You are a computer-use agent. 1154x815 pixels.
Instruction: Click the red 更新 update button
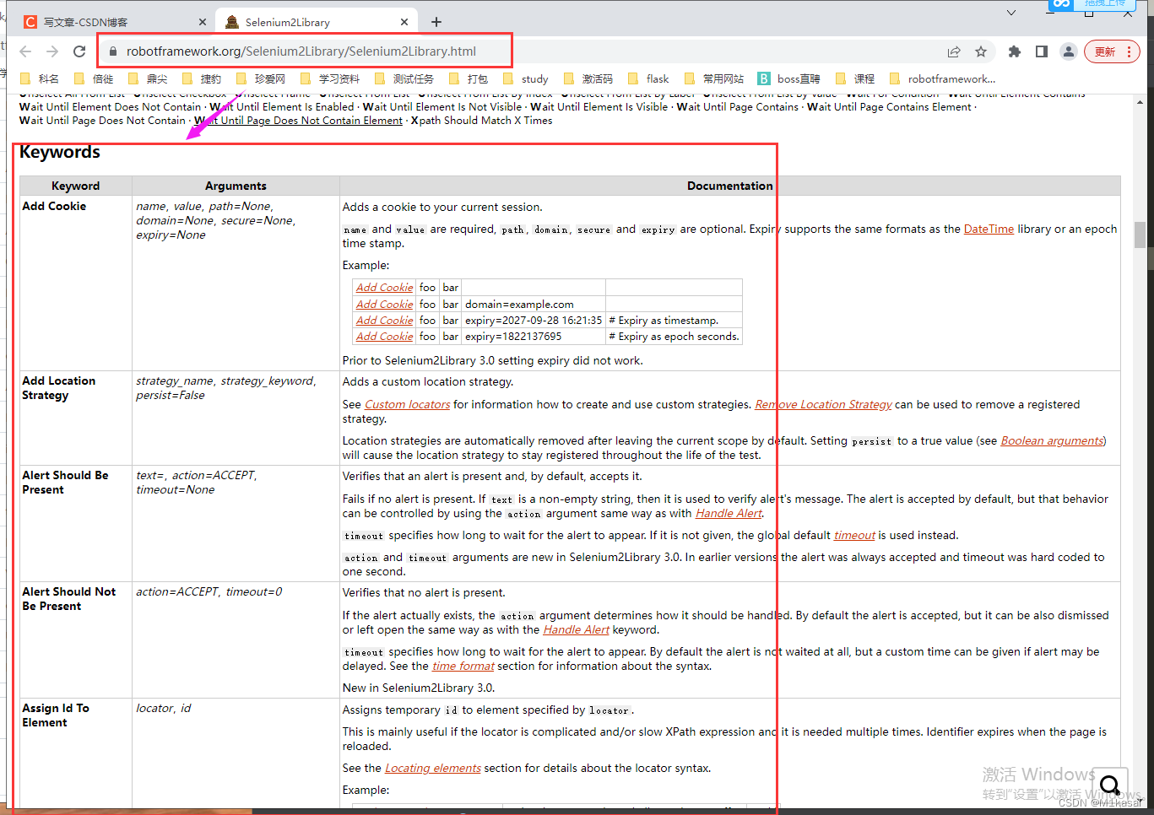pos(1112,51)
